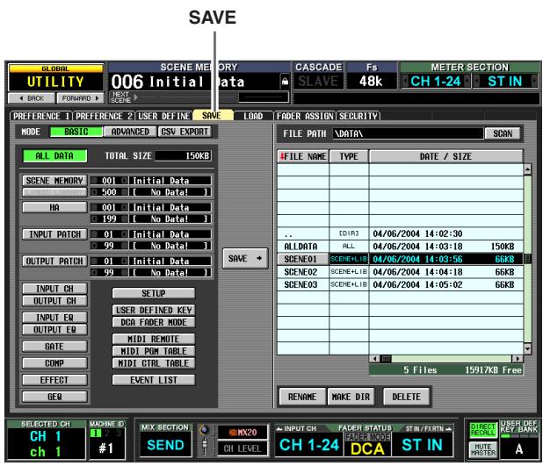Click the DATE / SIZE column header
Screen dimensions: 543x466
tap(445, 156)
